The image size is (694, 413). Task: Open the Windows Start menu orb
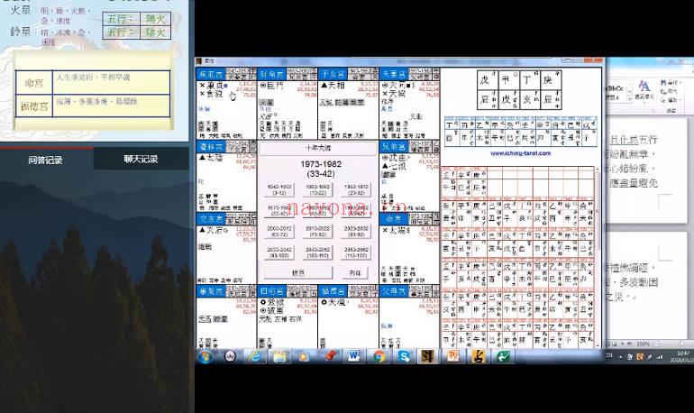point(205,356)
